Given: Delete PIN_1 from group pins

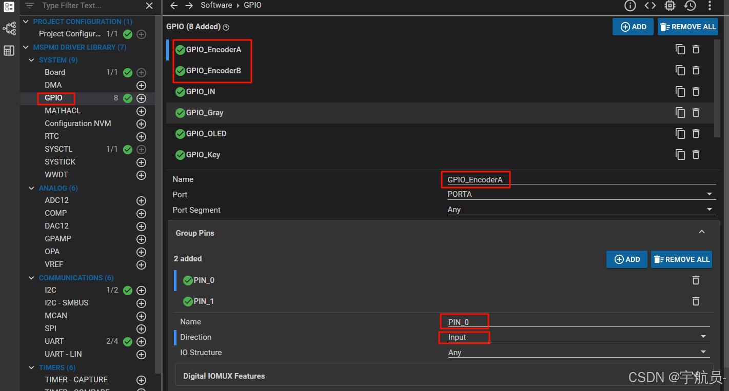Looking at the screenshot, I should pos(696,301).
